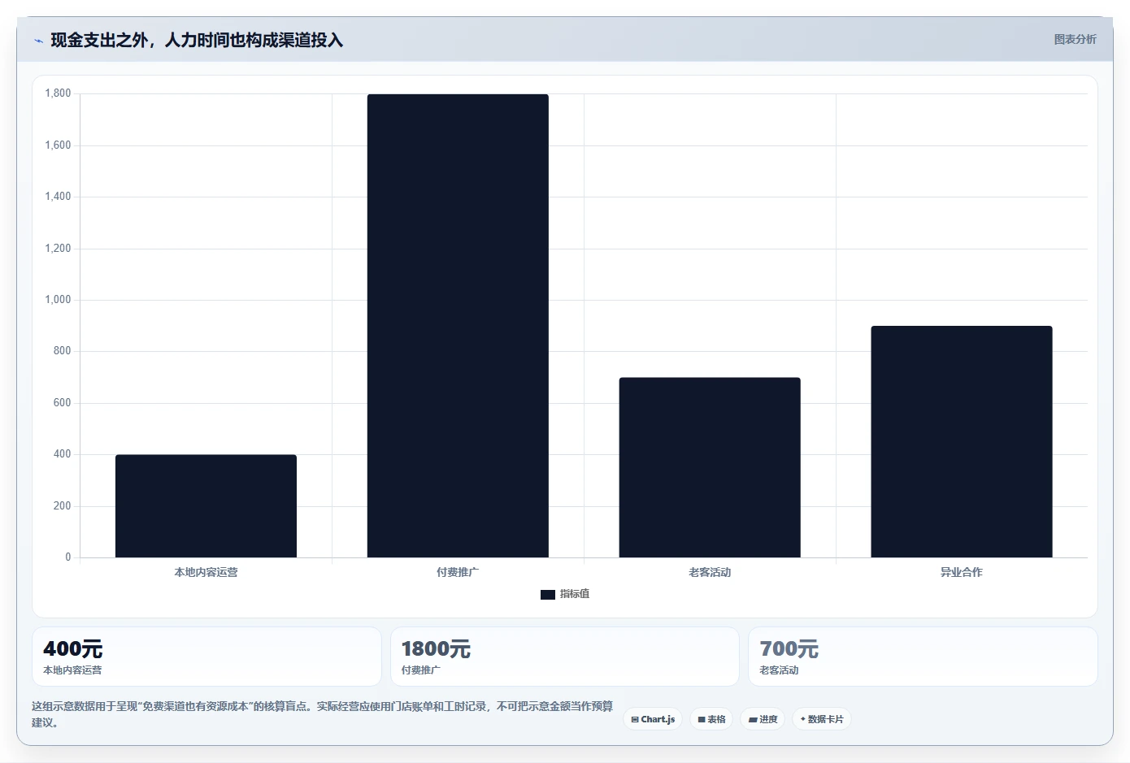This screenshot has height=763, width=1130.
Task: Click the 数据卡片 tag chip
Action: coord(821,719)
